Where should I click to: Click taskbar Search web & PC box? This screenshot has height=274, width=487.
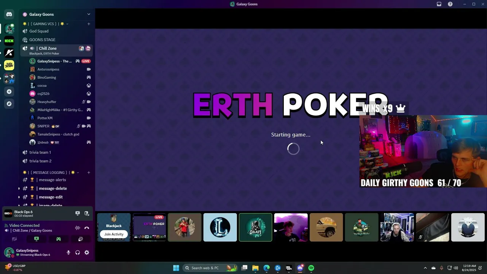[x=210, y=268]
